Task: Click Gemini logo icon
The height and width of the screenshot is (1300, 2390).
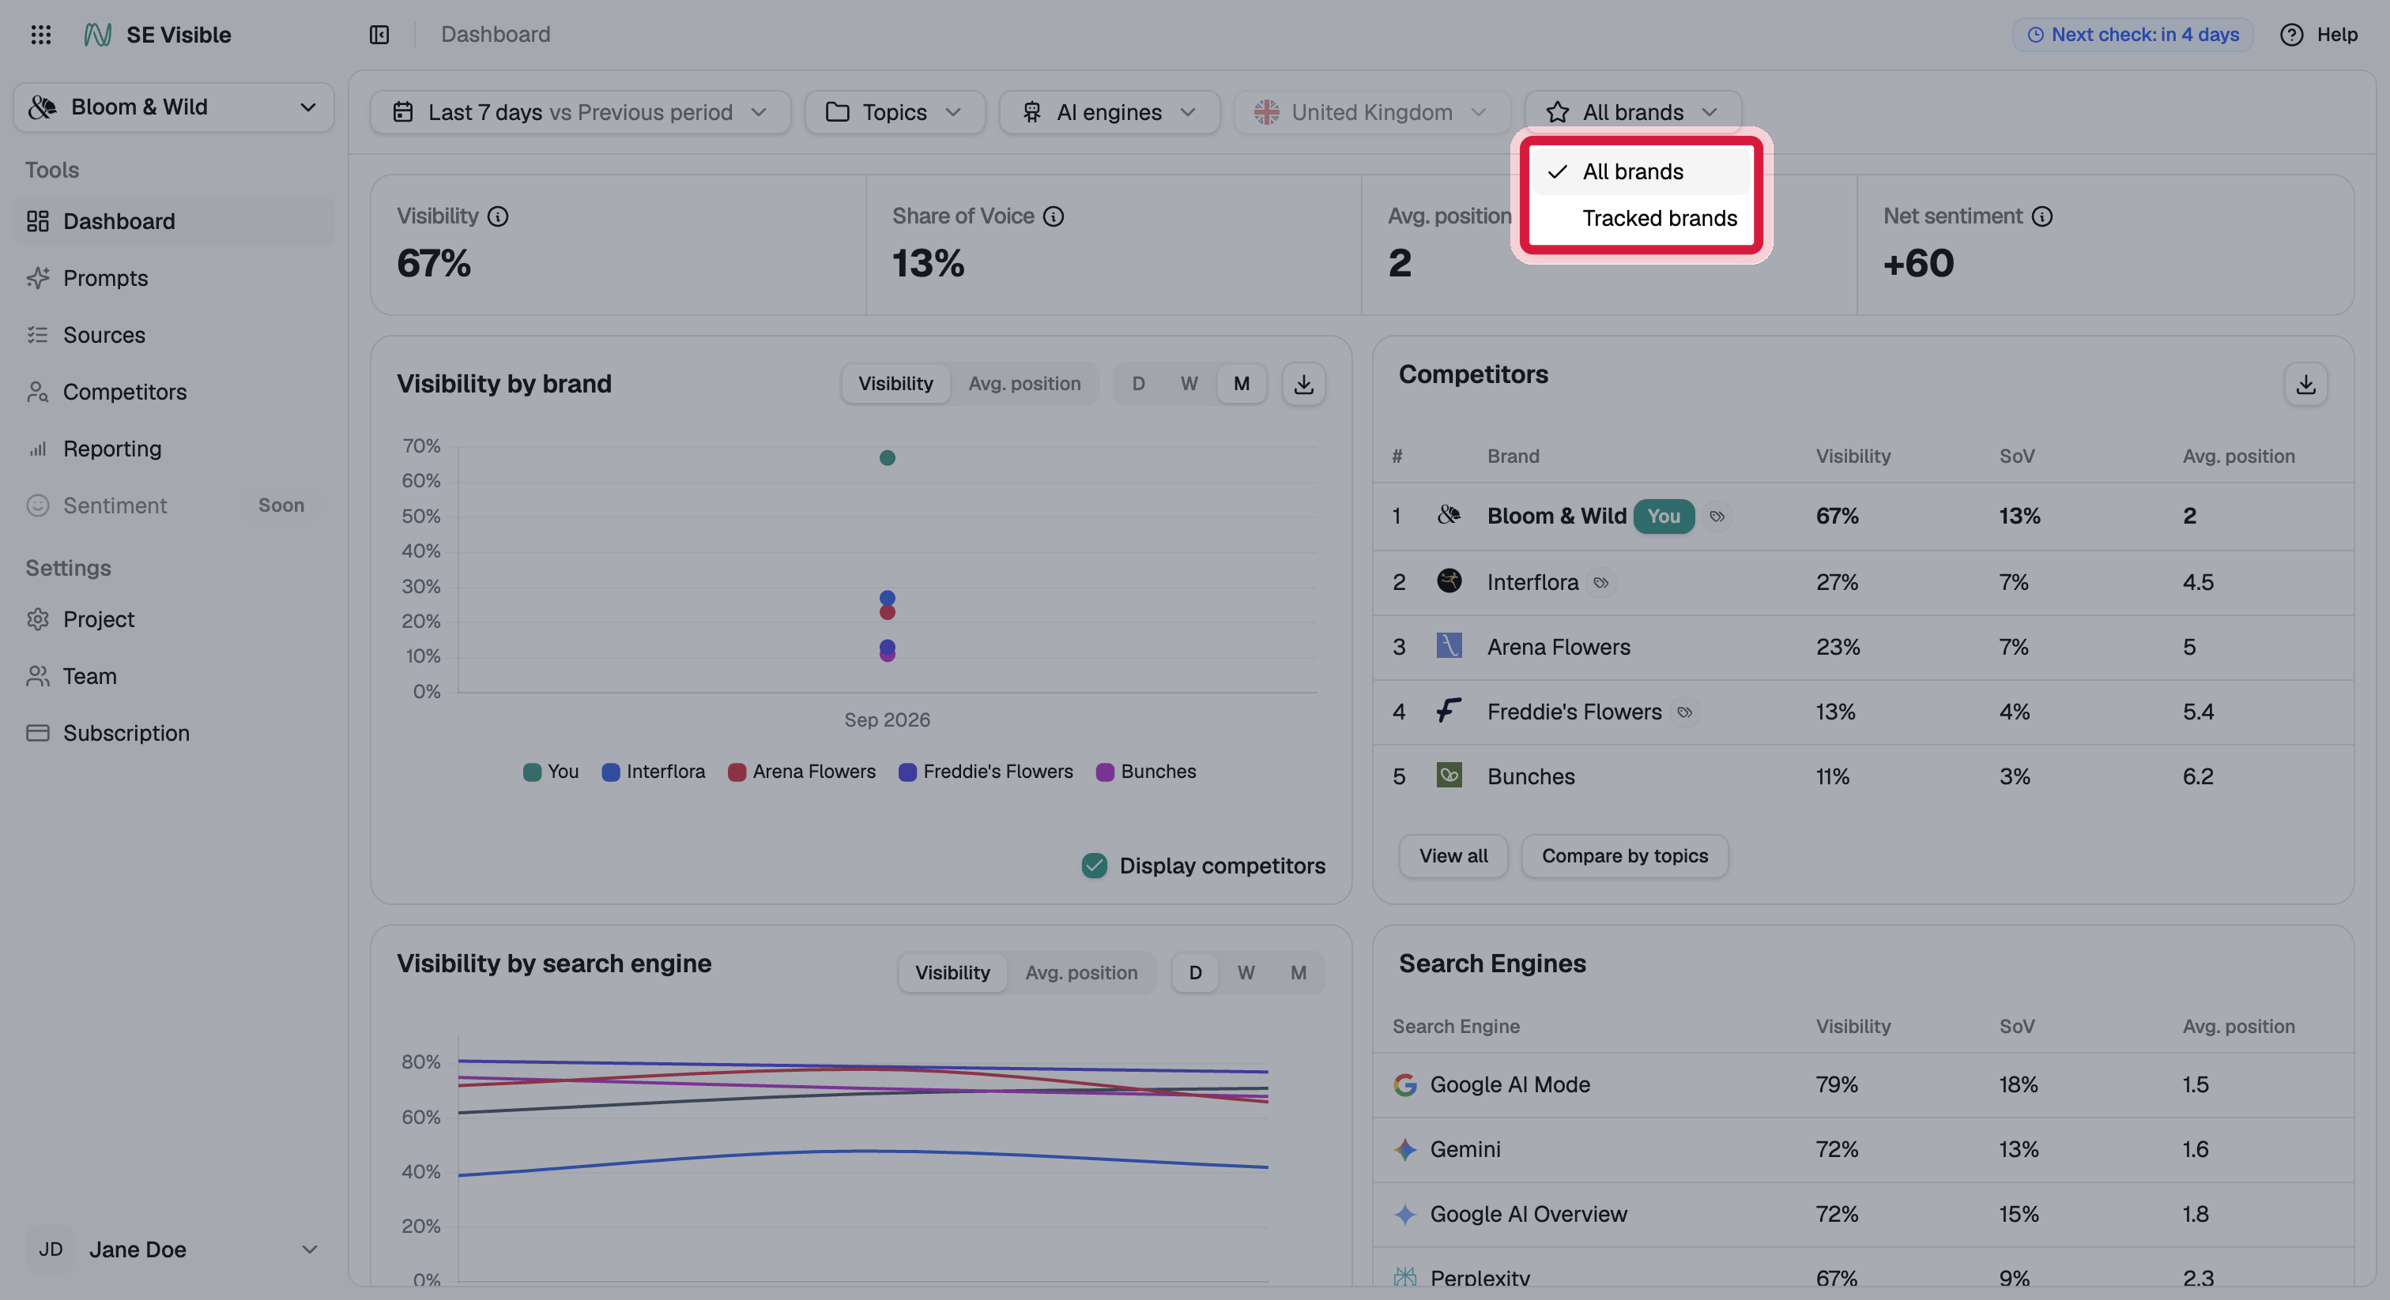Action: click(1404, 1150)
